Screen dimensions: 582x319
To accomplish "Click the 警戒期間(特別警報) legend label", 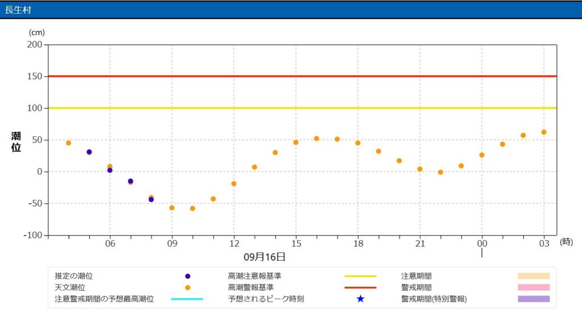I will (434, 299).
